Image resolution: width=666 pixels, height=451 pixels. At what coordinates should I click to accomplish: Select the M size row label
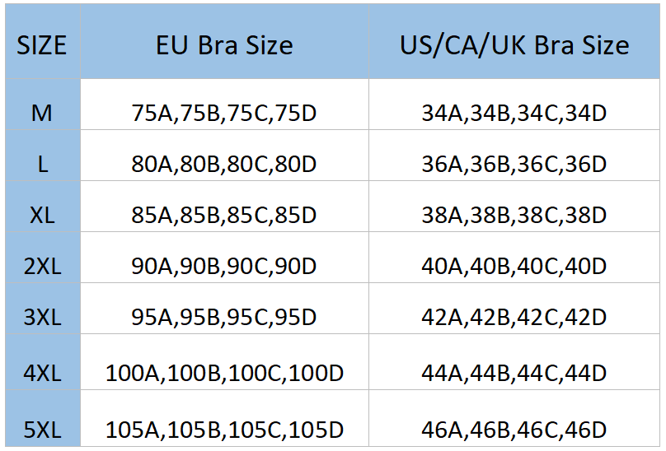[x=41, y=113]
